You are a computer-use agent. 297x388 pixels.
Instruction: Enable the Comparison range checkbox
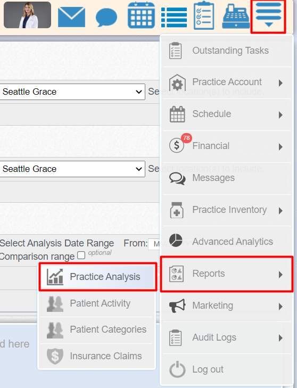click(81, 255)
